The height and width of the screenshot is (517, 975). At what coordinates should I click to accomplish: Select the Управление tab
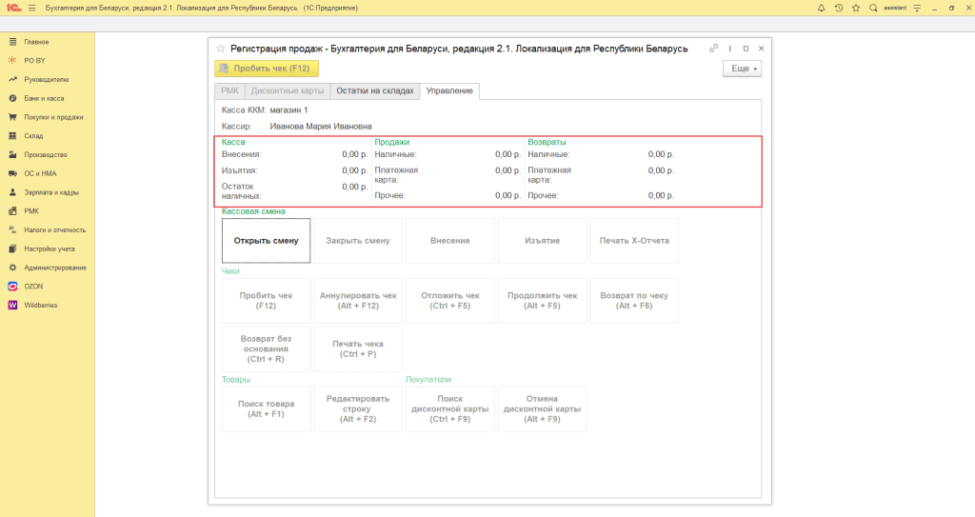tap(449, 90)
